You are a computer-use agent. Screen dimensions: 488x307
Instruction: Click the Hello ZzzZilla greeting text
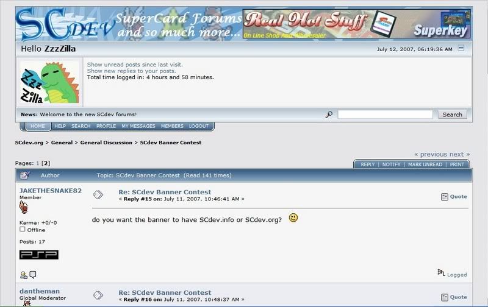(x=48, y=49)
